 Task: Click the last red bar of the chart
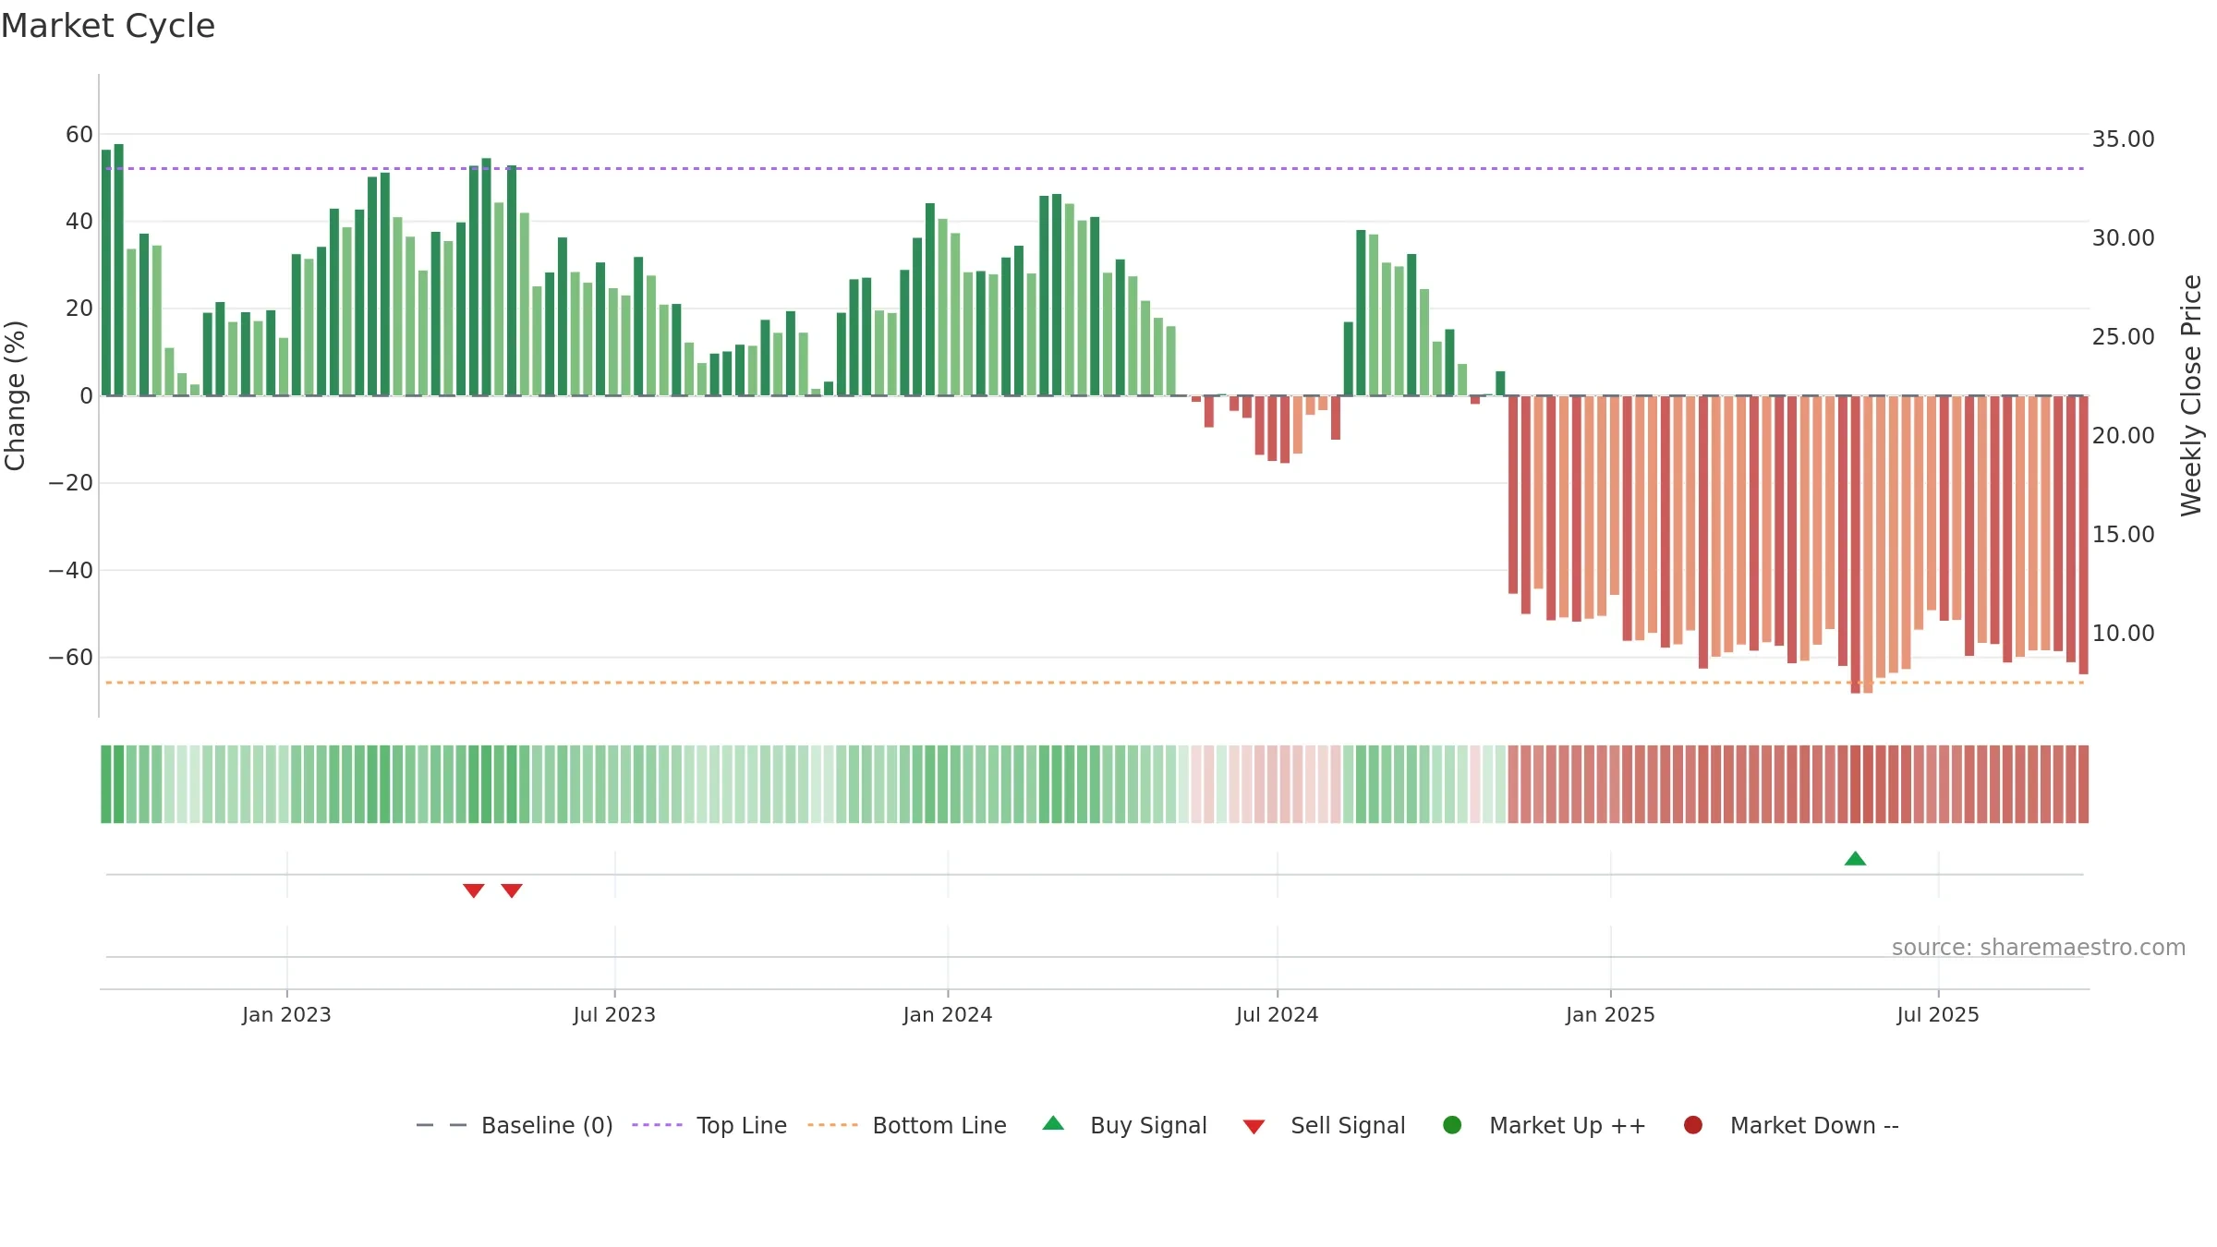(x=2083, y=535)
